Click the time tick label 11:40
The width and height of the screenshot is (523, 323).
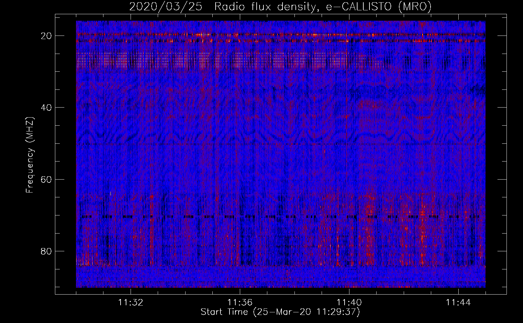(x=349, y=303)
